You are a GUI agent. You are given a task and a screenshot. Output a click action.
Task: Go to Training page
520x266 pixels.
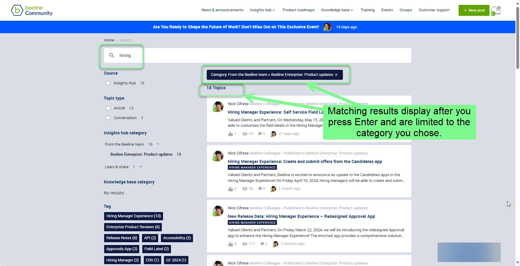(367, 10)
